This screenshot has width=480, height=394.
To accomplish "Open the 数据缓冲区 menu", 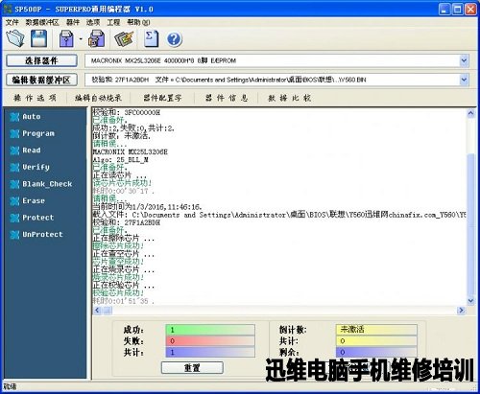I will [42, 22].
